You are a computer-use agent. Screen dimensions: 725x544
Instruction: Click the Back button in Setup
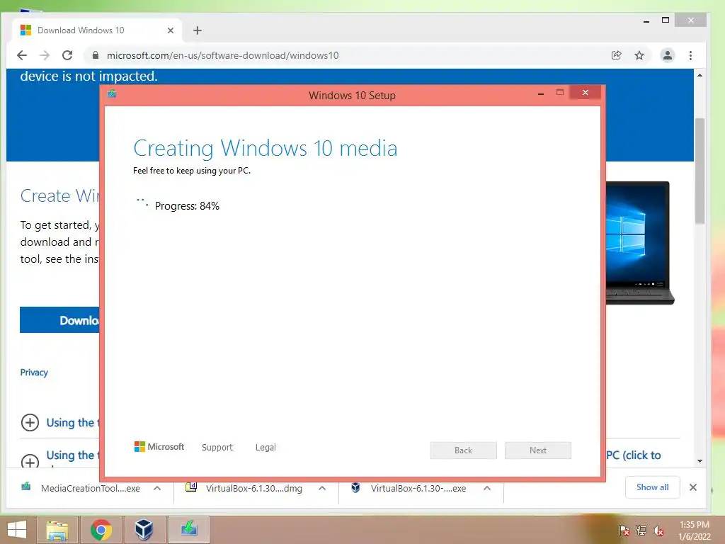[x=463, y=450]
